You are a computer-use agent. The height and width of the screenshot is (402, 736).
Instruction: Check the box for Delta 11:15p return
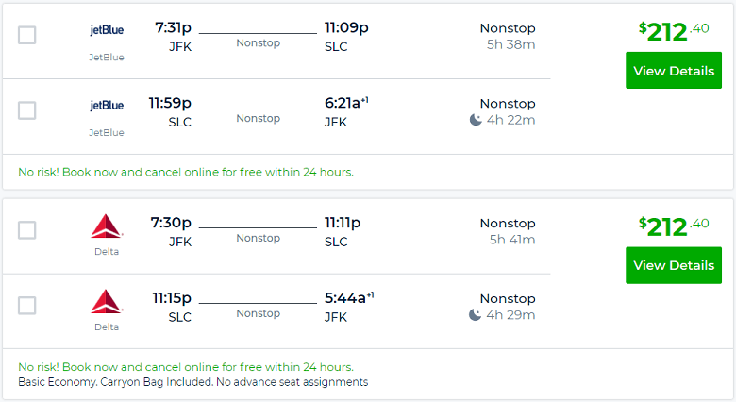coord(26,305)
